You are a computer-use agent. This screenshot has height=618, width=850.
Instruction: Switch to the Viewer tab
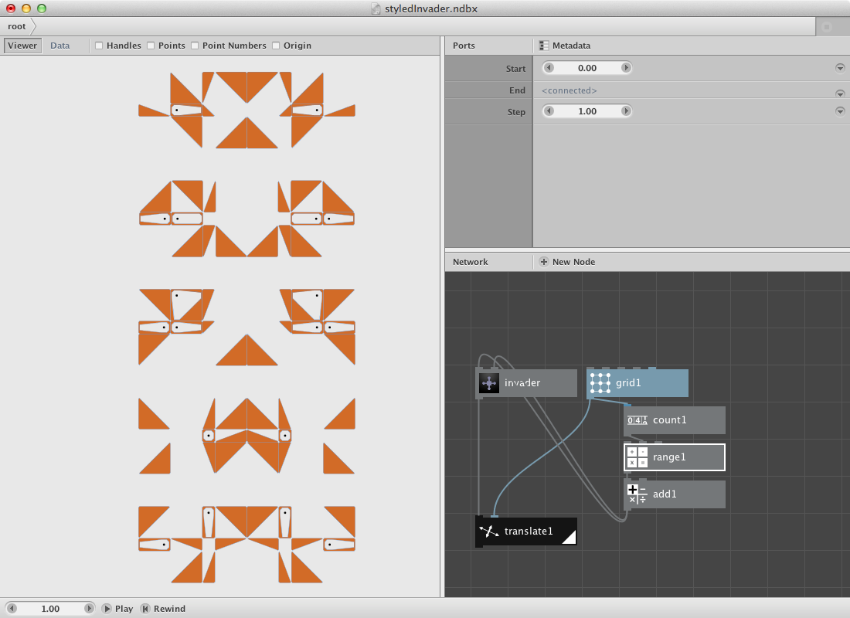[22, 46]
